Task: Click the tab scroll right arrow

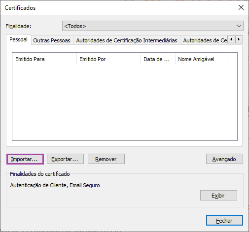Action: [239, 39]
